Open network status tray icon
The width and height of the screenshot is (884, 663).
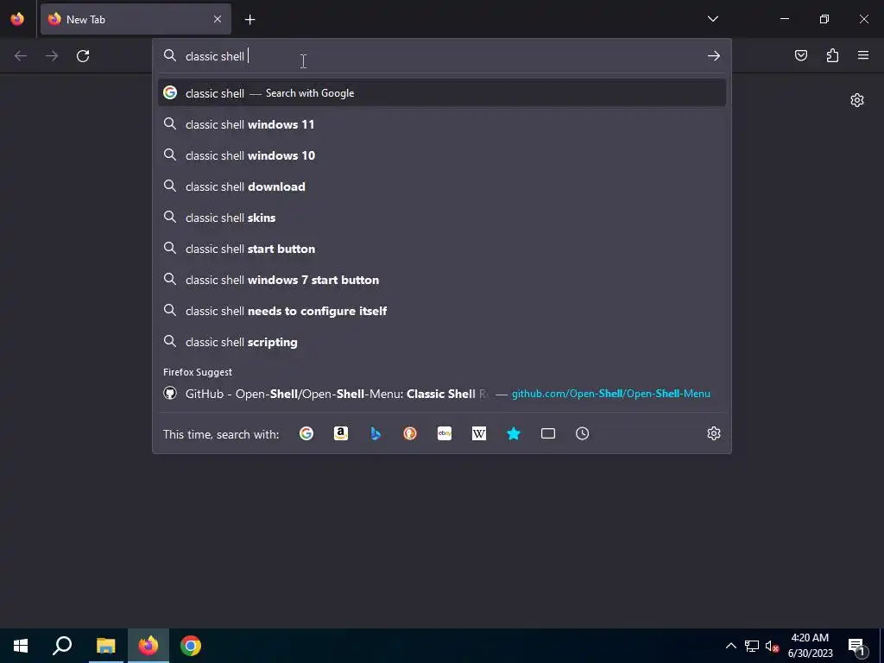[752, 646]
